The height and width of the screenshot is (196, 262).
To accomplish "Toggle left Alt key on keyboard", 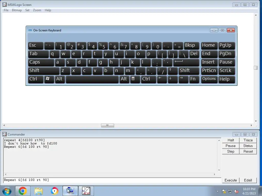I will coord(60,79).
